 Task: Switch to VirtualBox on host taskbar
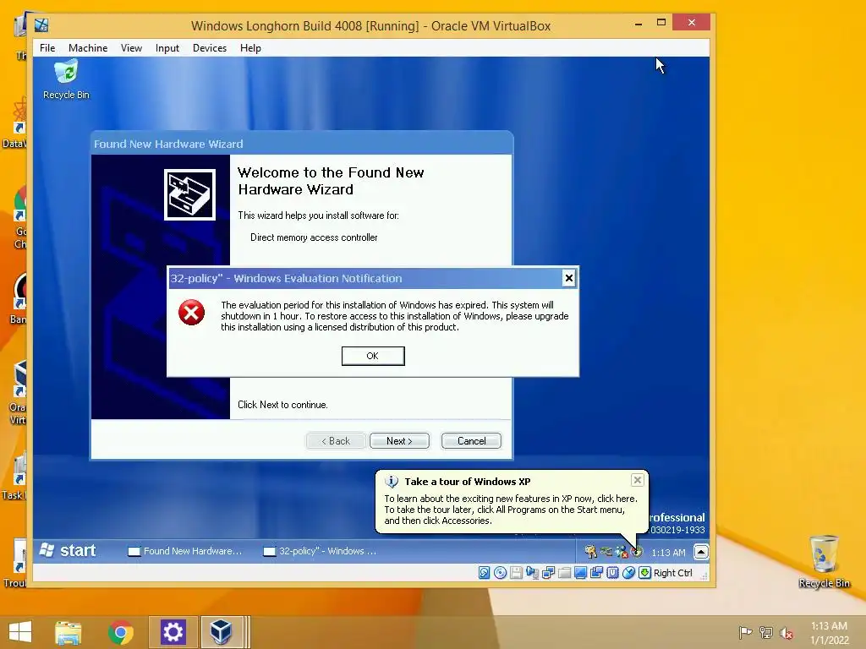[221, 632]
